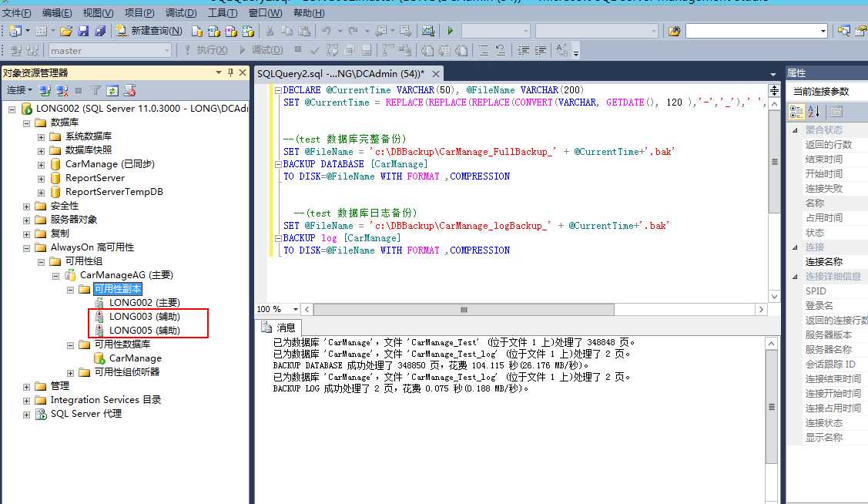Expand the CarManage (已同步) database node
This screenshot has height=504, width=868.
[41, 164]
